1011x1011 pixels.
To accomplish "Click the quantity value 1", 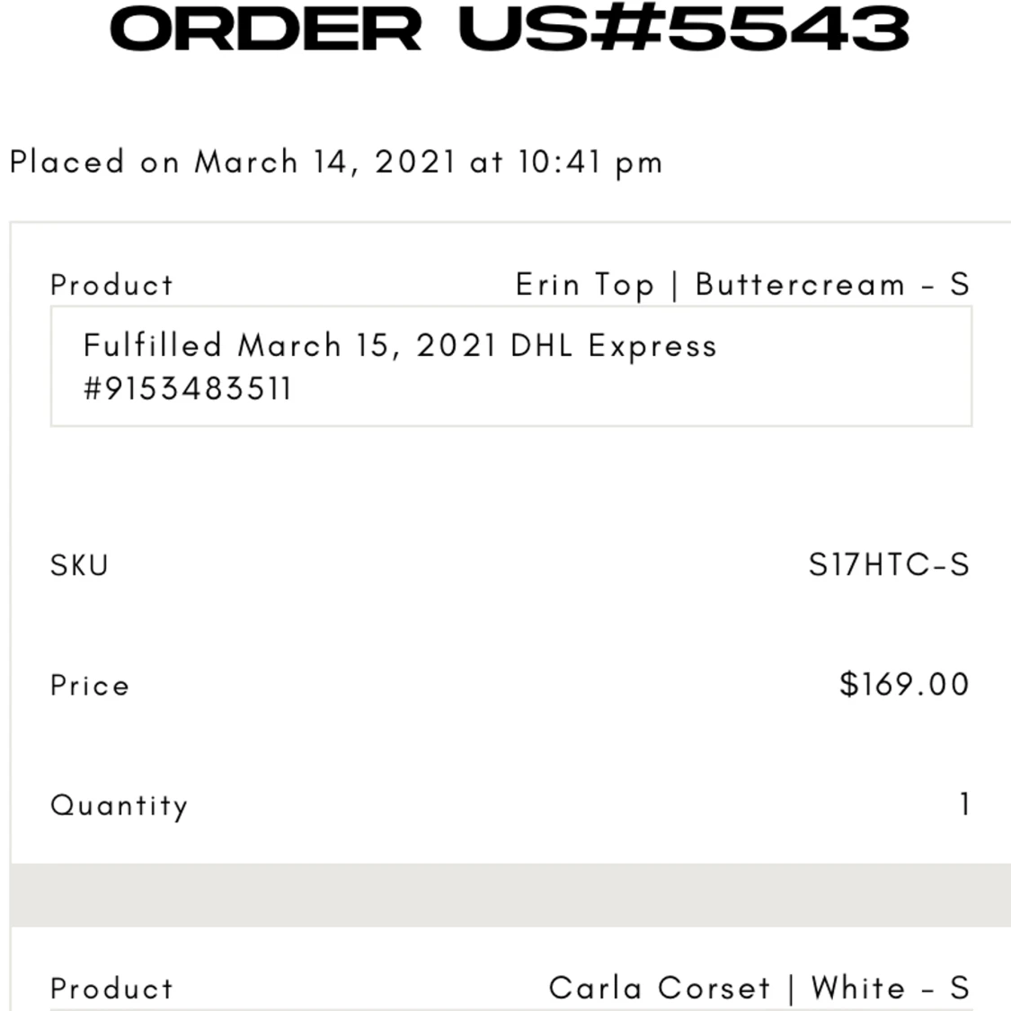I will pyautogui.click(x=964, y=804).
